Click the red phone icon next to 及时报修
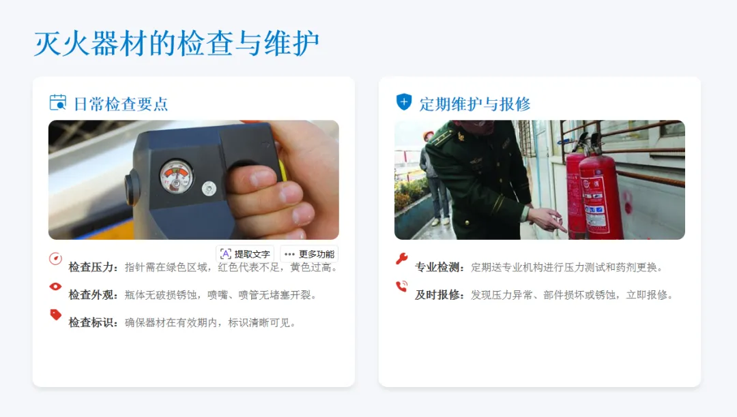The image size is (737, 417). coord(401,286)
